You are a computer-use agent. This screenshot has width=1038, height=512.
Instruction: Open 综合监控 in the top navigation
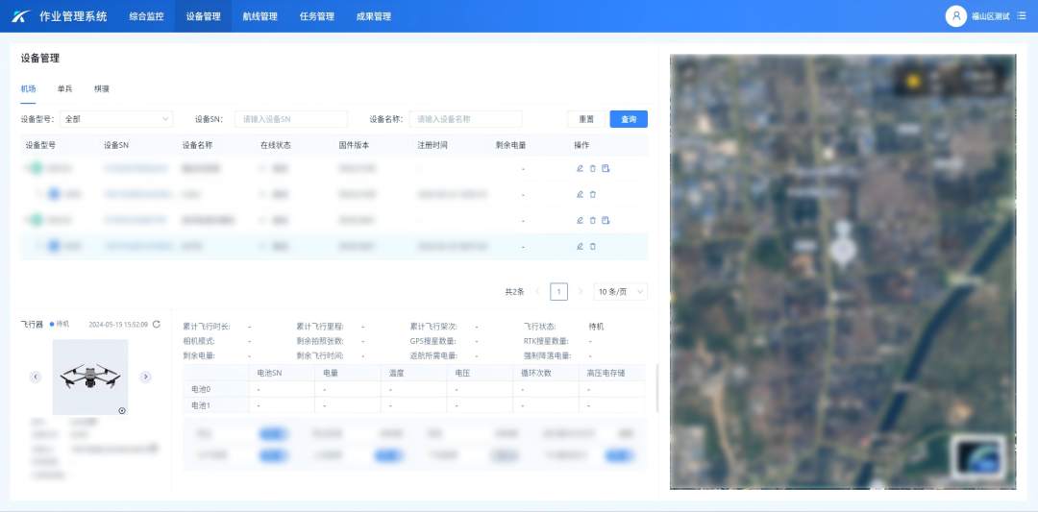pos(146,16)
